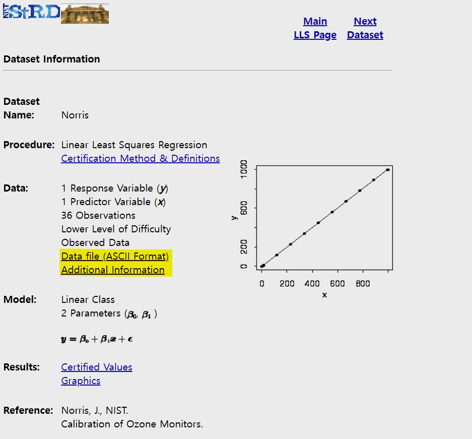Click the Linear Least Squares Regression text

[x=134, y=145]
